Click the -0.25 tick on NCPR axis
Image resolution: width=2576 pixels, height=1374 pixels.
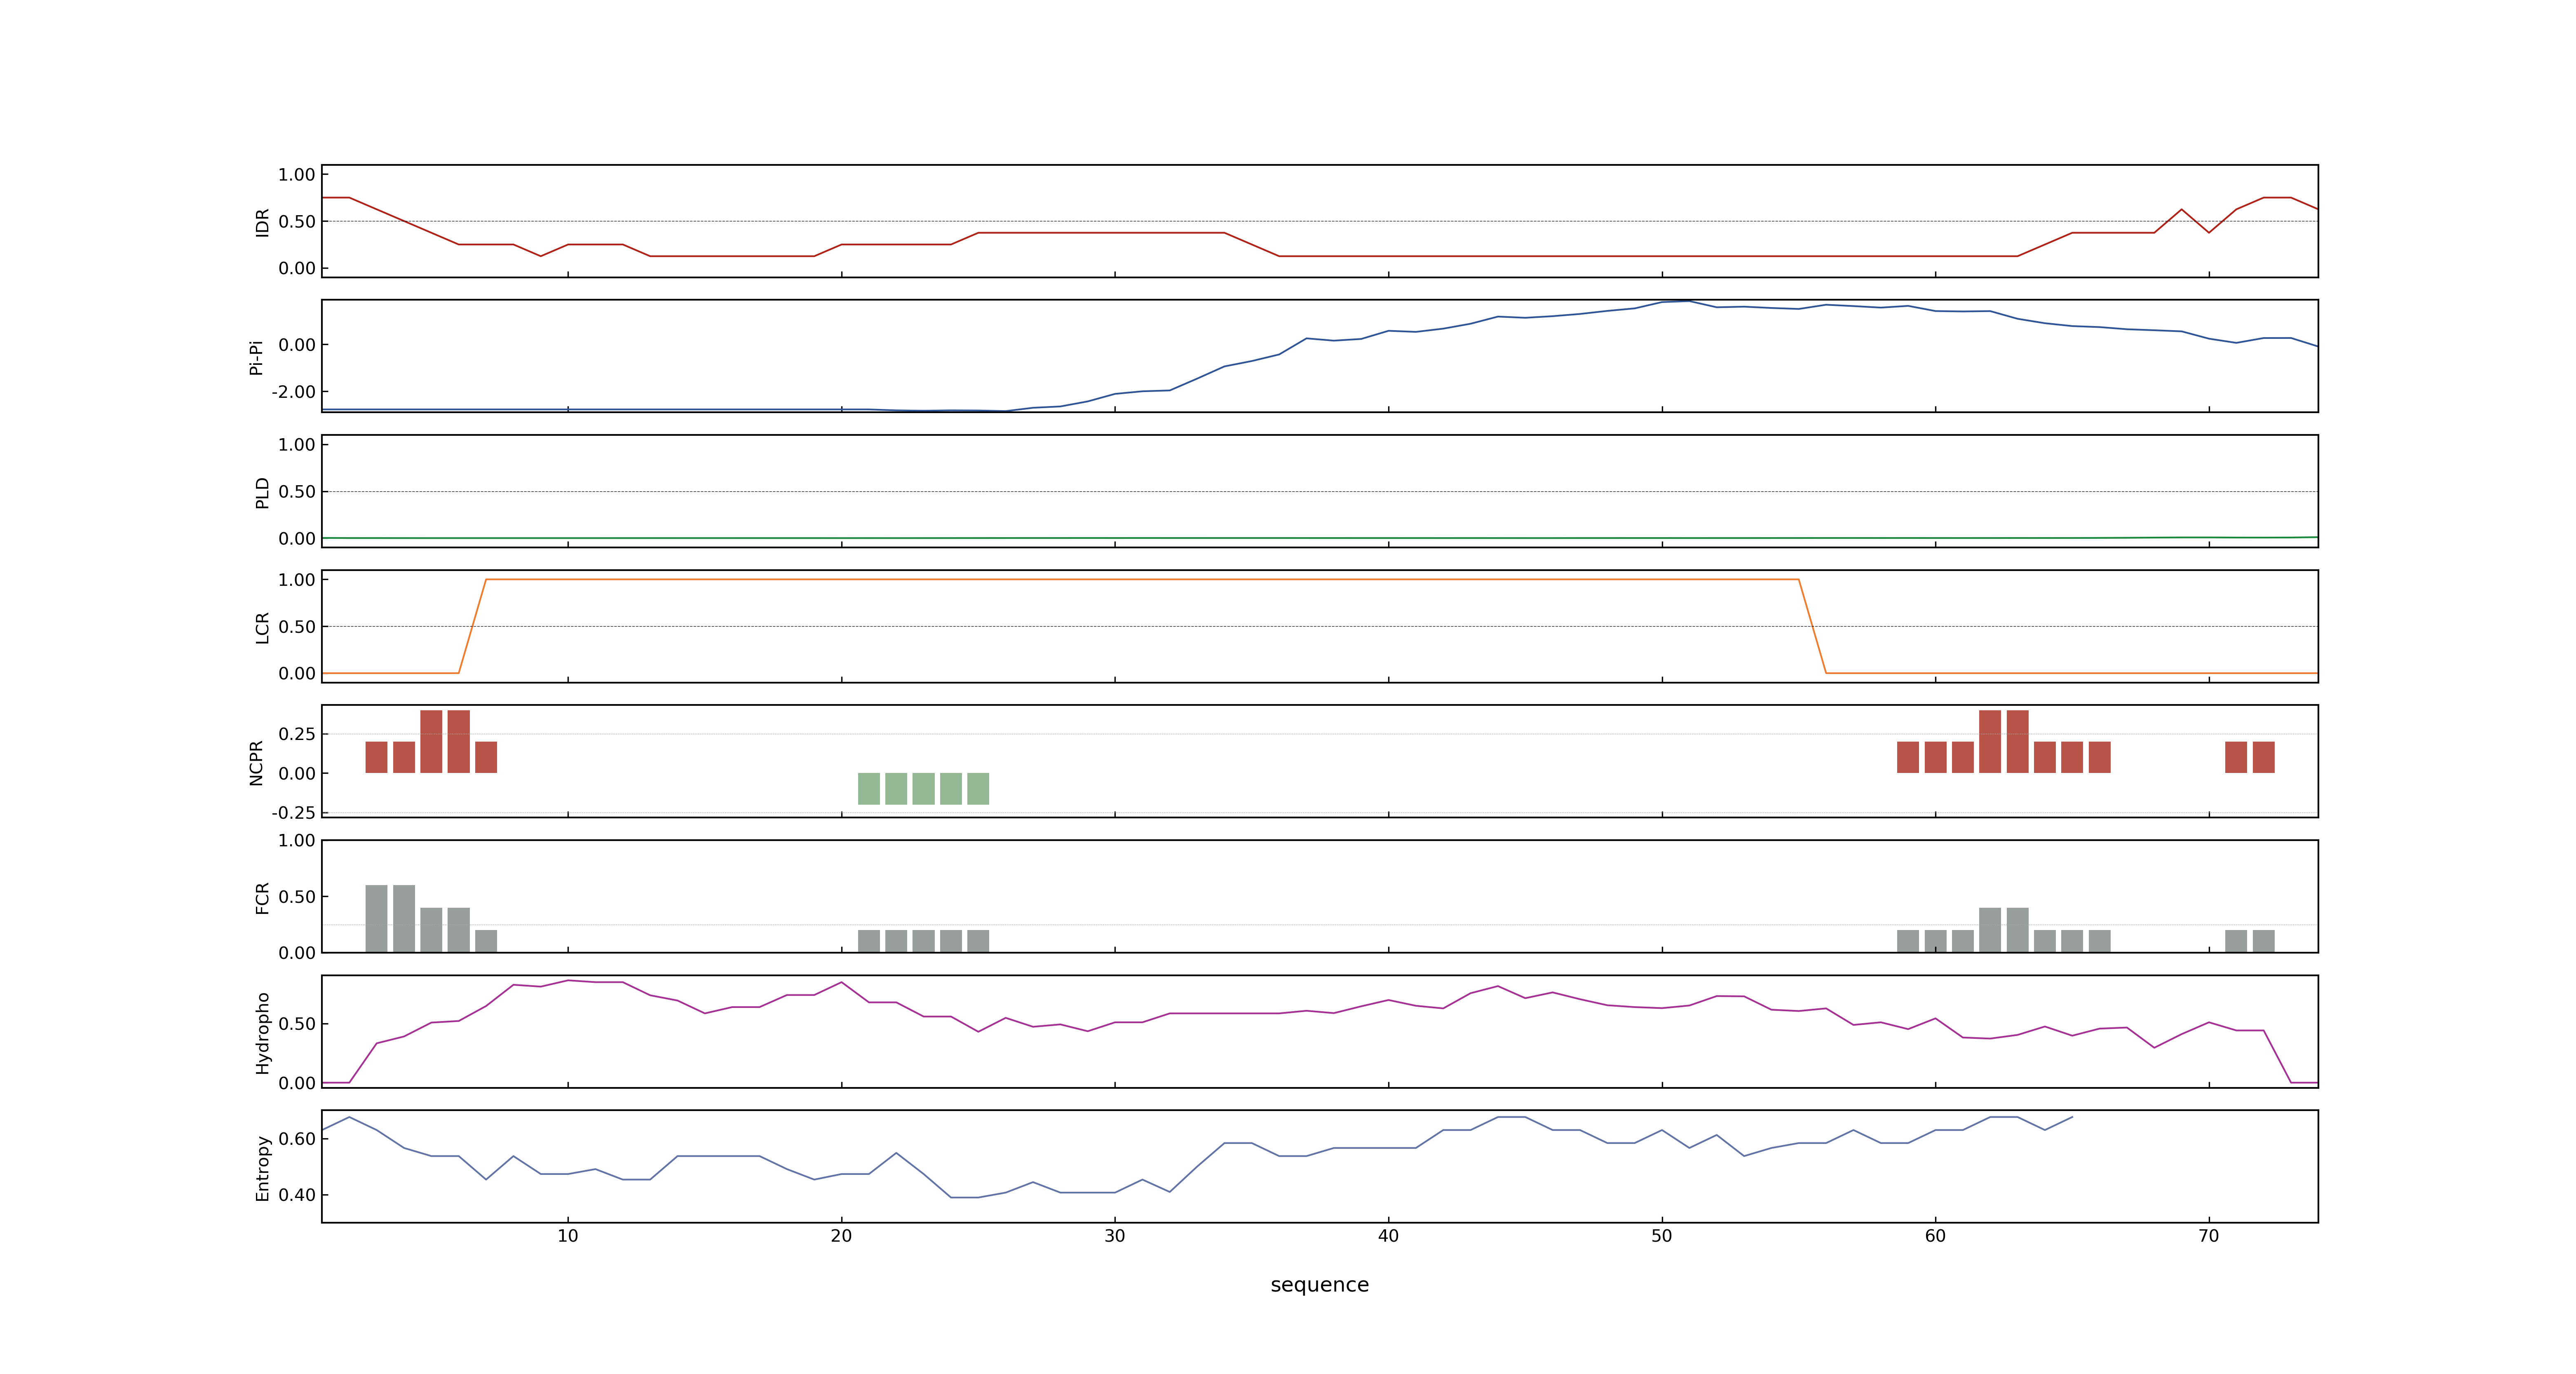click(x=293, y=813)
